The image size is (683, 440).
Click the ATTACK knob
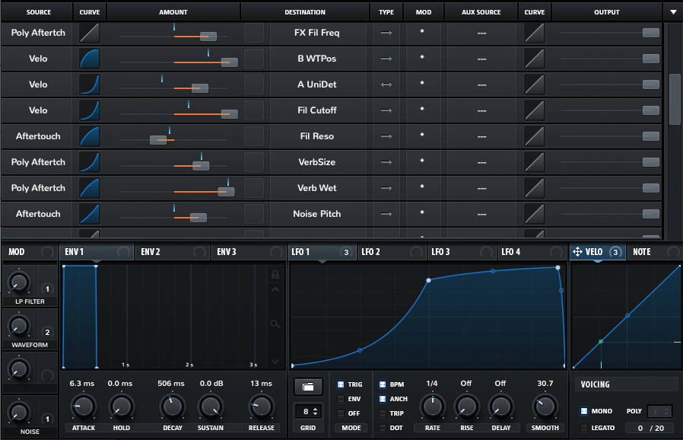coord(83,407)
